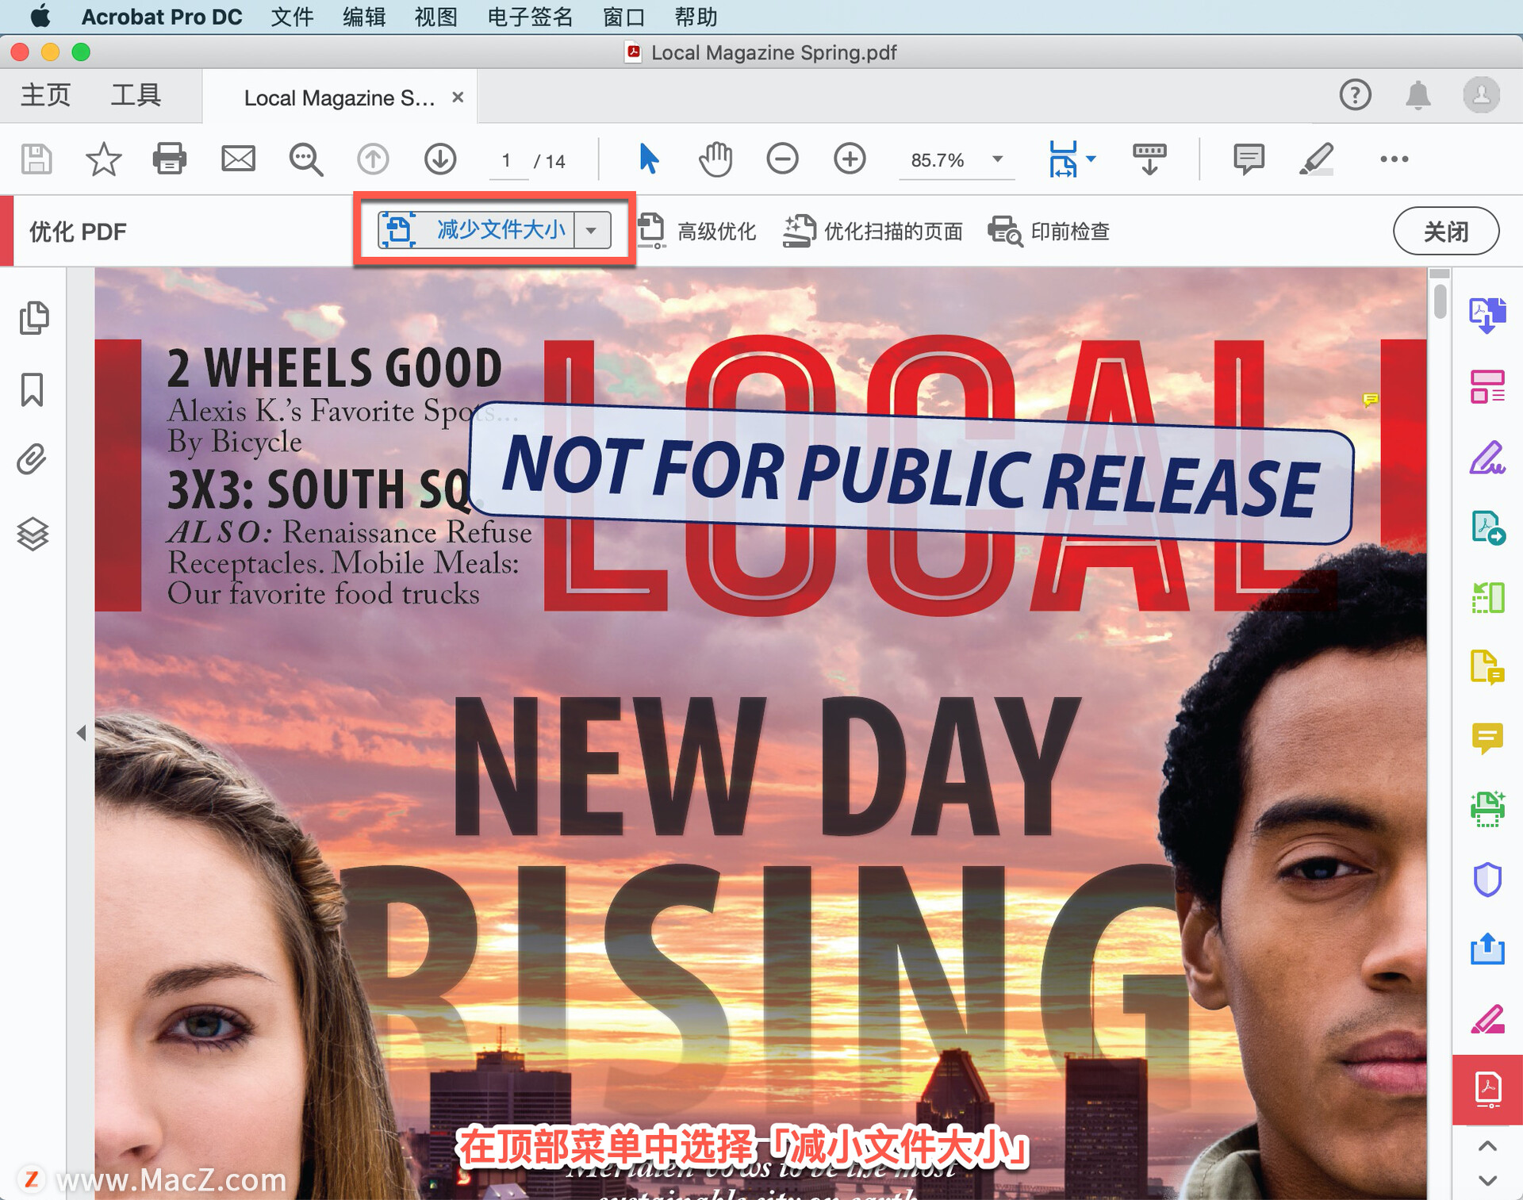Switch to the 工具 tab
Screen dimensions: 1523x1200
[136, 96]
